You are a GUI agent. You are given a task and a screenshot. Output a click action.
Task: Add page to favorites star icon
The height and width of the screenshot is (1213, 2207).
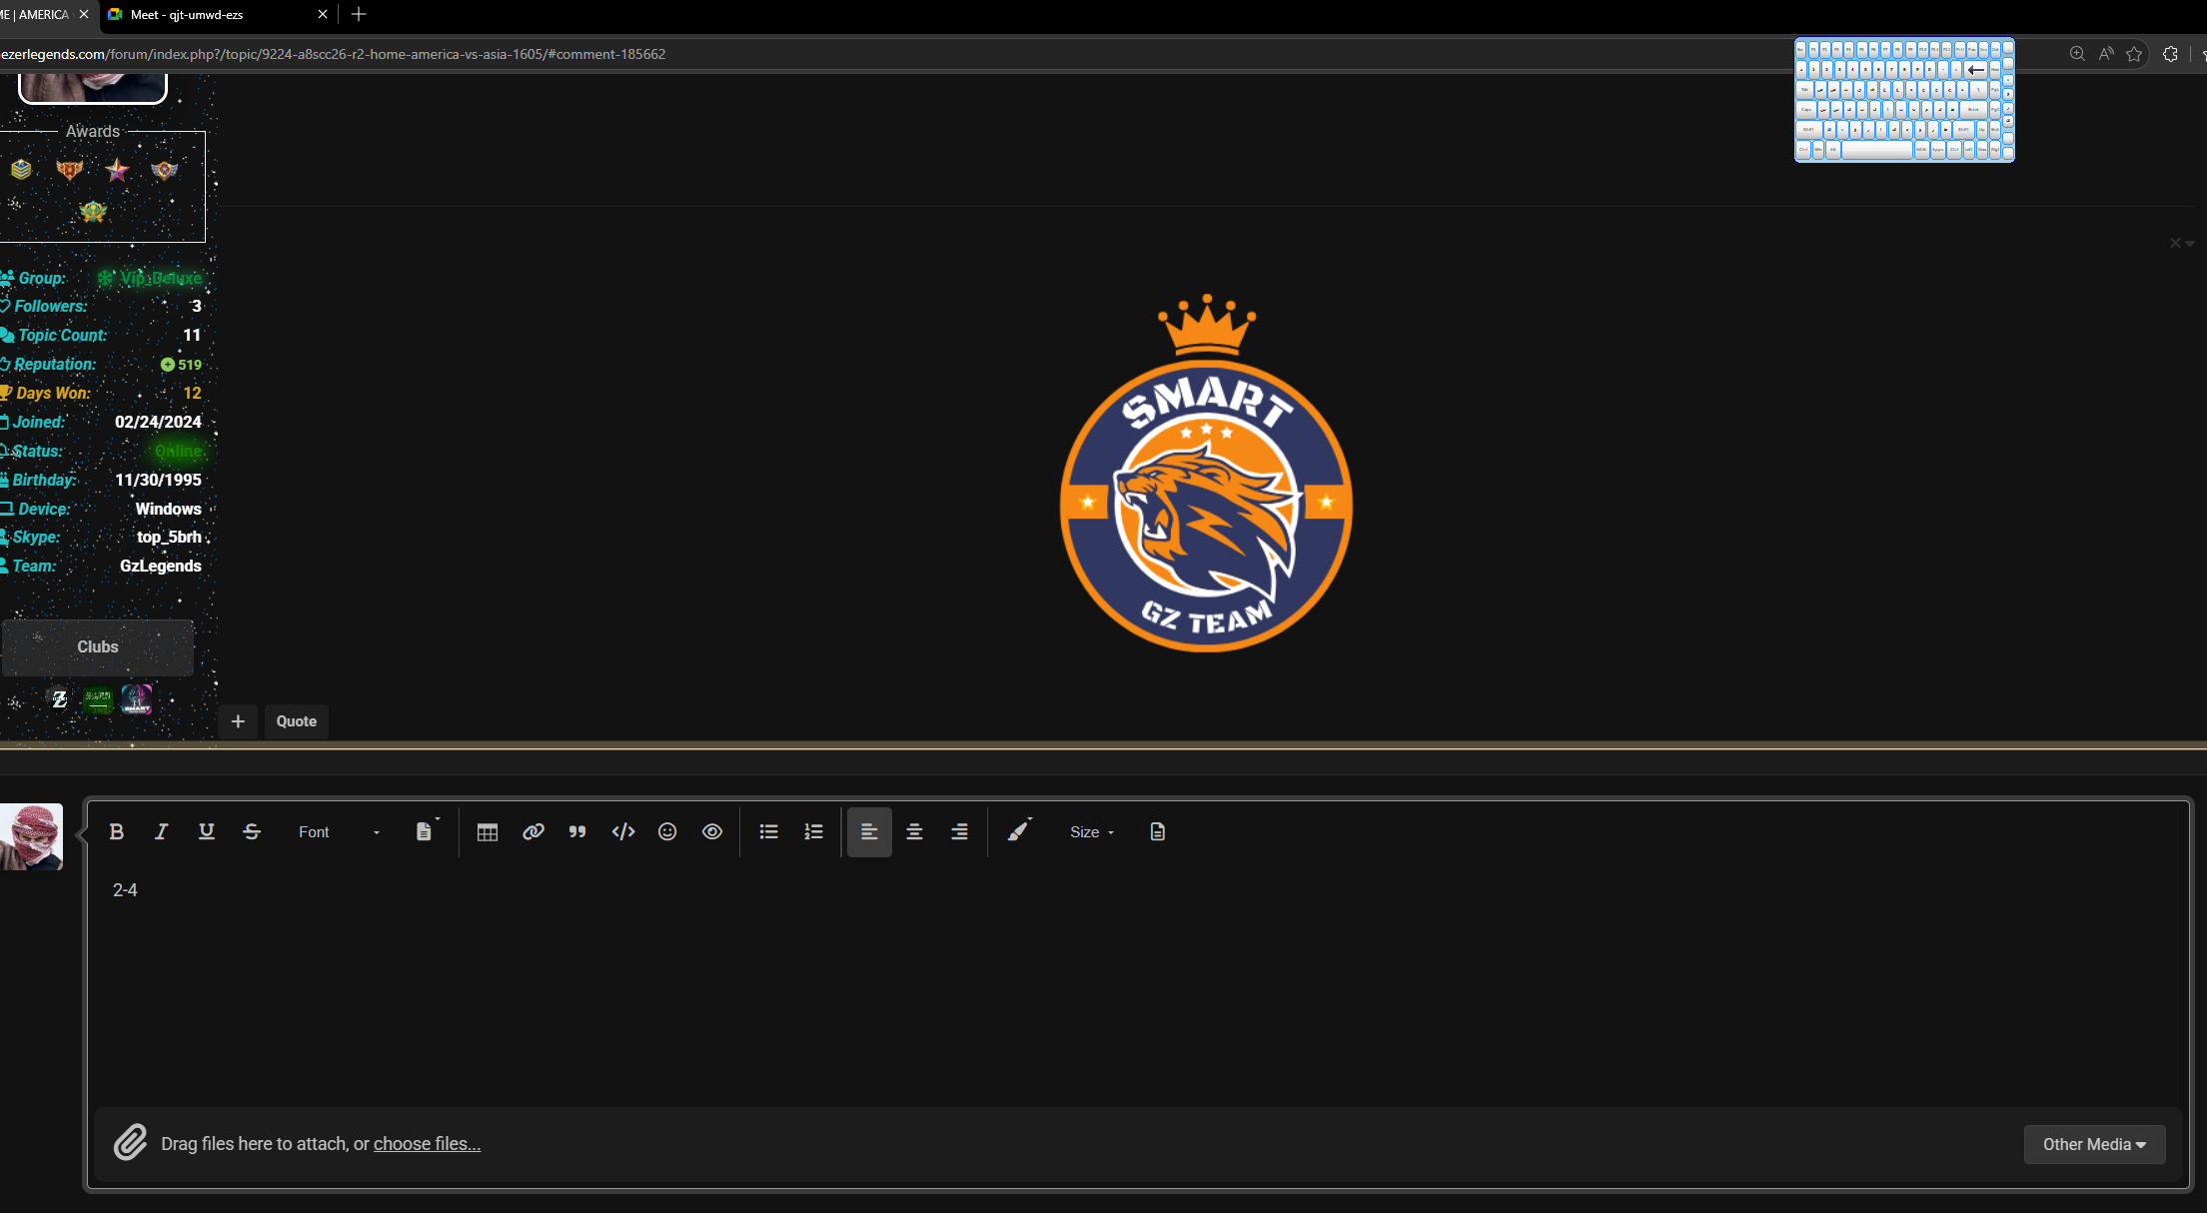[x=2134, y=54]
